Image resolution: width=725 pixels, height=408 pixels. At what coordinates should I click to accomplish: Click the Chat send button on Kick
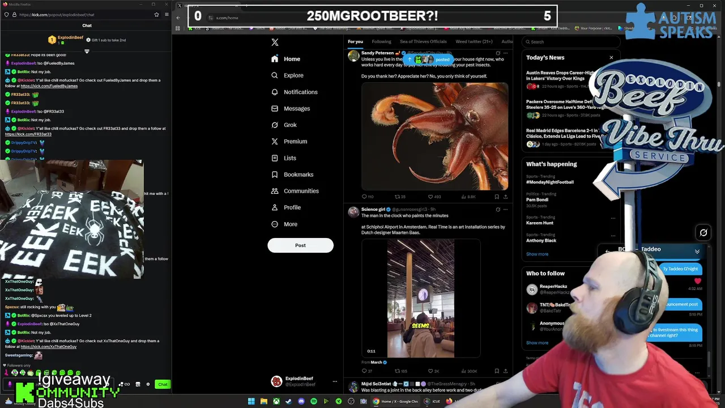163,384
